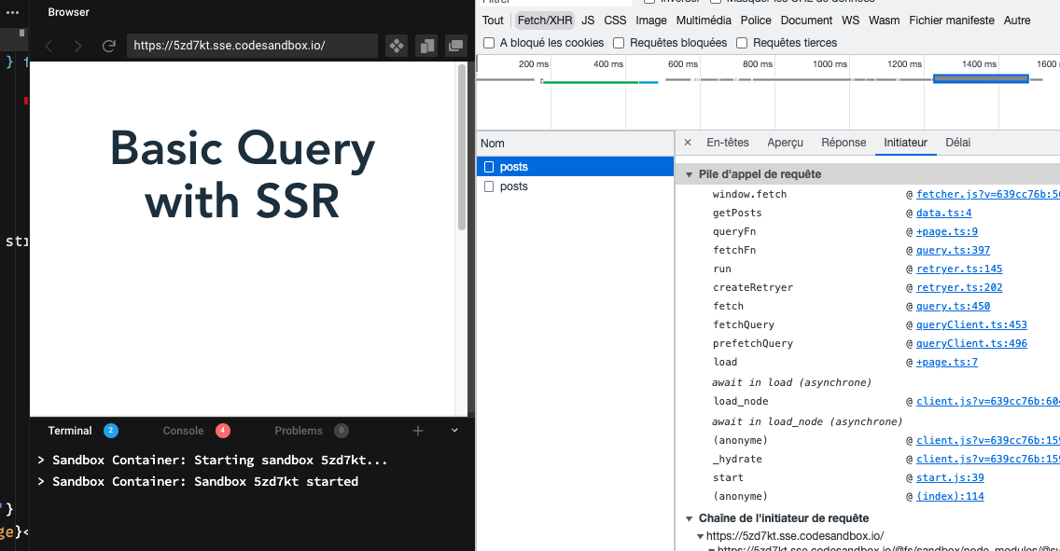Screen dimensions: 1060x551
Task: Collapse the terminal panel chevron
Action: [x=454, y=430]
